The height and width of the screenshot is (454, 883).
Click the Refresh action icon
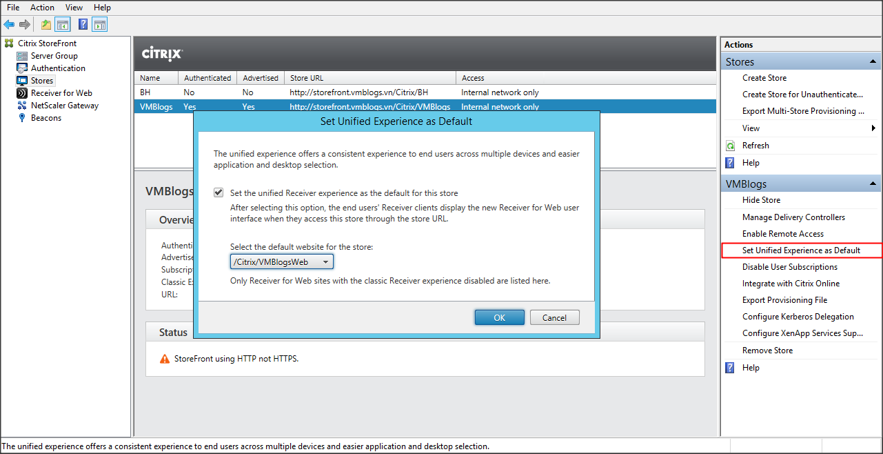point(731,146)
